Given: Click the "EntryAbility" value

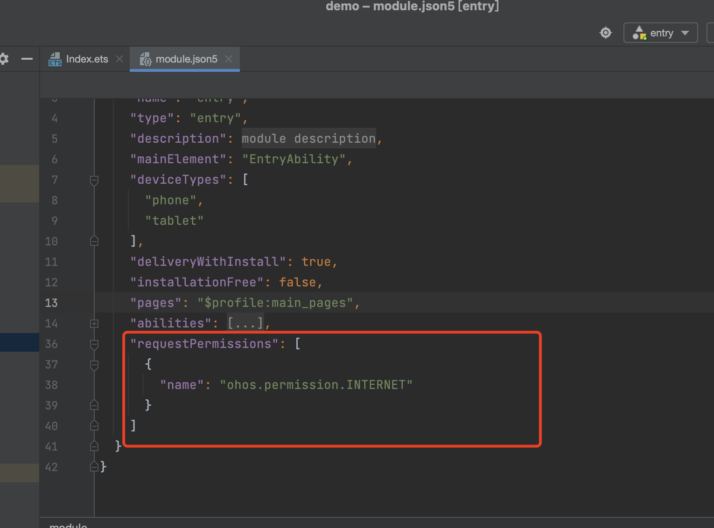Looking at the screenshot, I should 294,159.
